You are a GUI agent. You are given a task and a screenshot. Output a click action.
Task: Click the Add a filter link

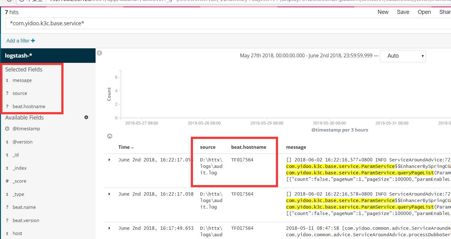(21, 41)
